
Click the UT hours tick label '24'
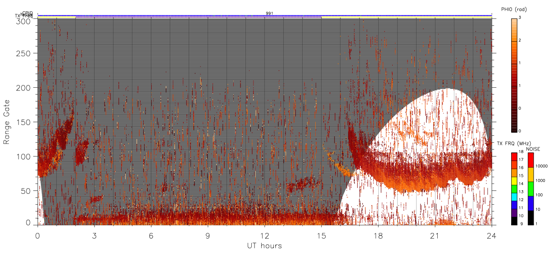492,235
